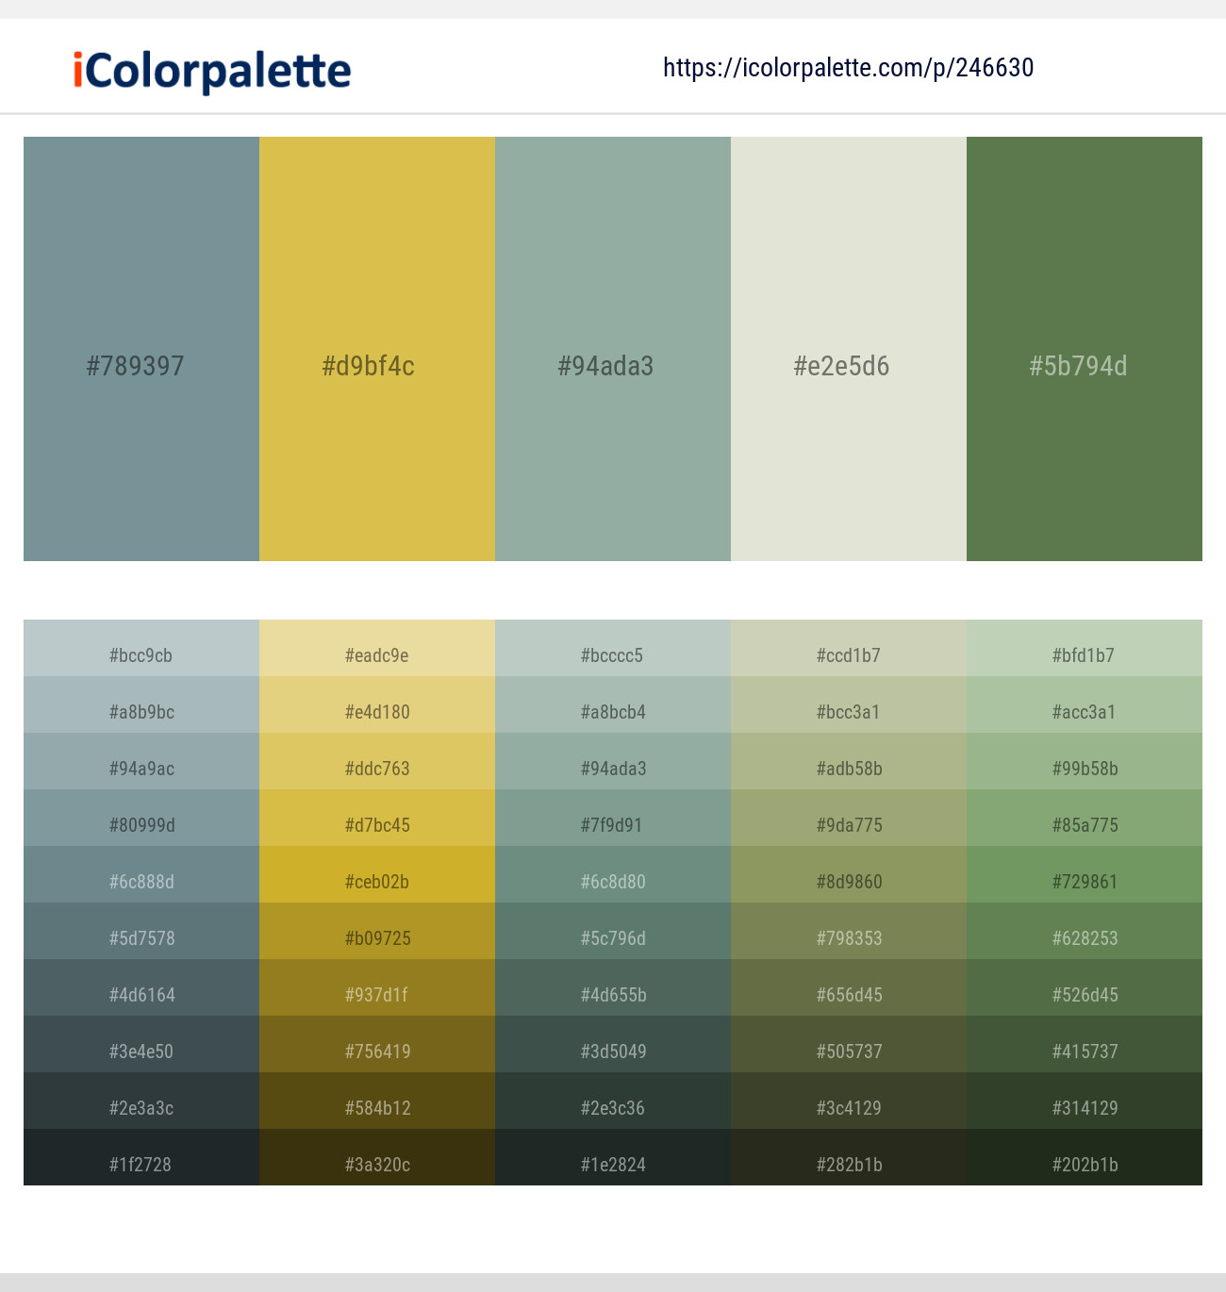
Task: Click the #b09725 olive shade tile
Action: 376,938
